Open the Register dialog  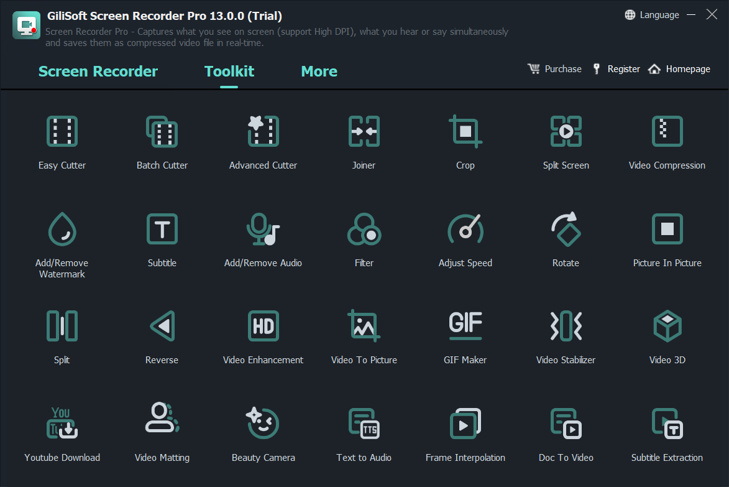tap(616, 69)
